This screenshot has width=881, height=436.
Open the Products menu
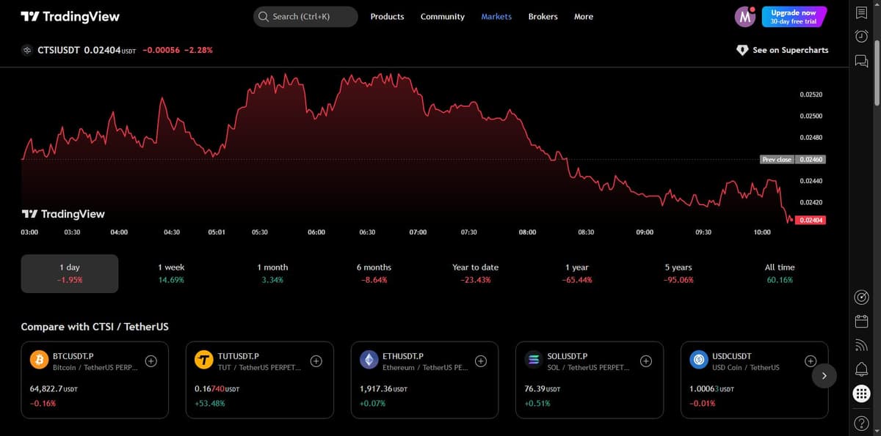pos(387,16)
